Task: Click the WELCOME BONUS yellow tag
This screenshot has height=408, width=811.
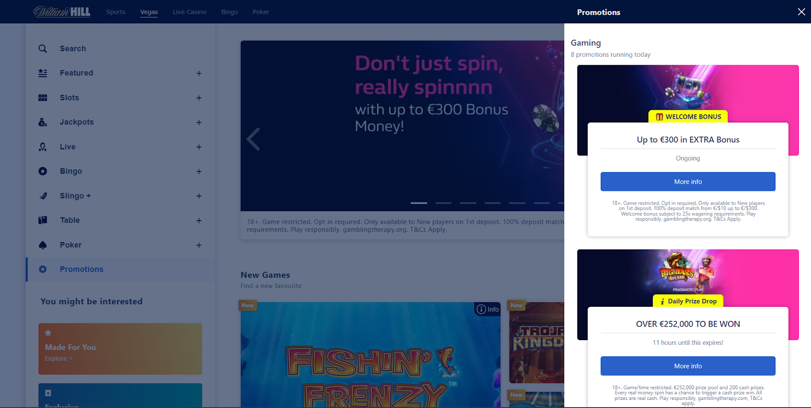Action: coord(688,116)
